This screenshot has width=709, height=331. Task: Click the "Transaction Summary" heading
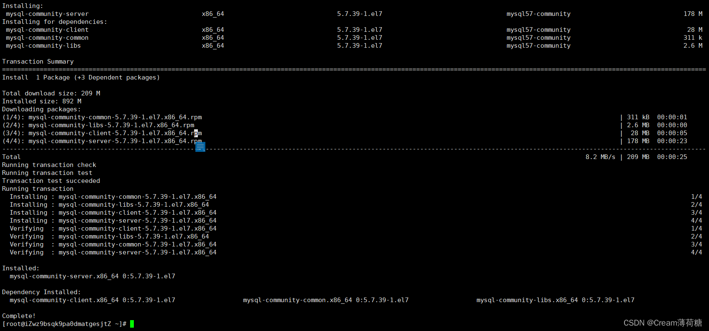click(x=38, y=62)
